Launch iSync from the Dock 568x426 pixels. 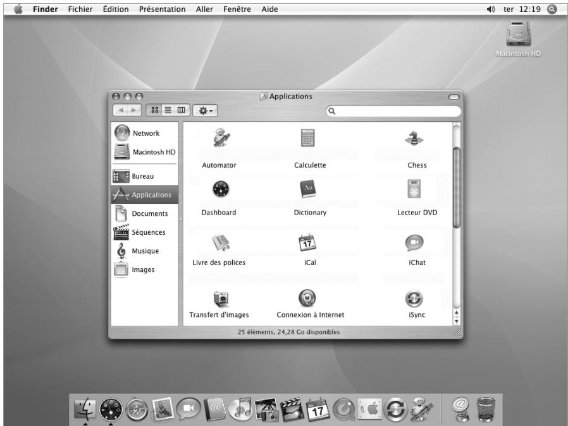click(x=395, y=410)
